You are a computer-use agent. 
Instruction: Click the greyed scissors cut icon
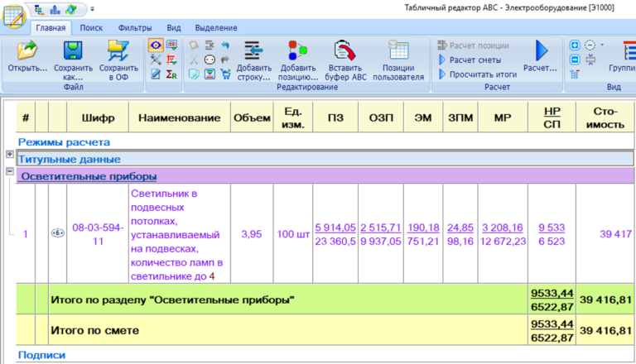coord(194,60)
